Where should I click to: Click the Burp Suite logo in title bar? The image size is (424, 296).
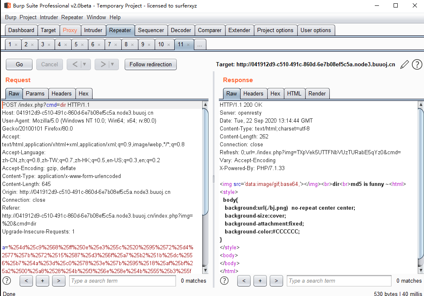[x=8, y=5]
